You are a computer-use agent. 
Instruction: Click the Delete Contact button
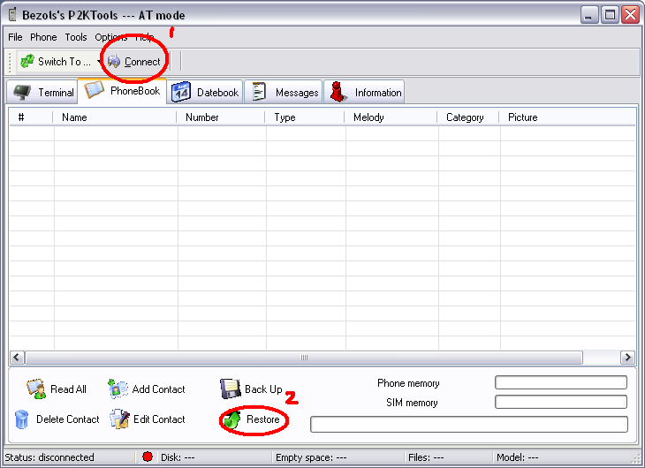click(57, 419)
